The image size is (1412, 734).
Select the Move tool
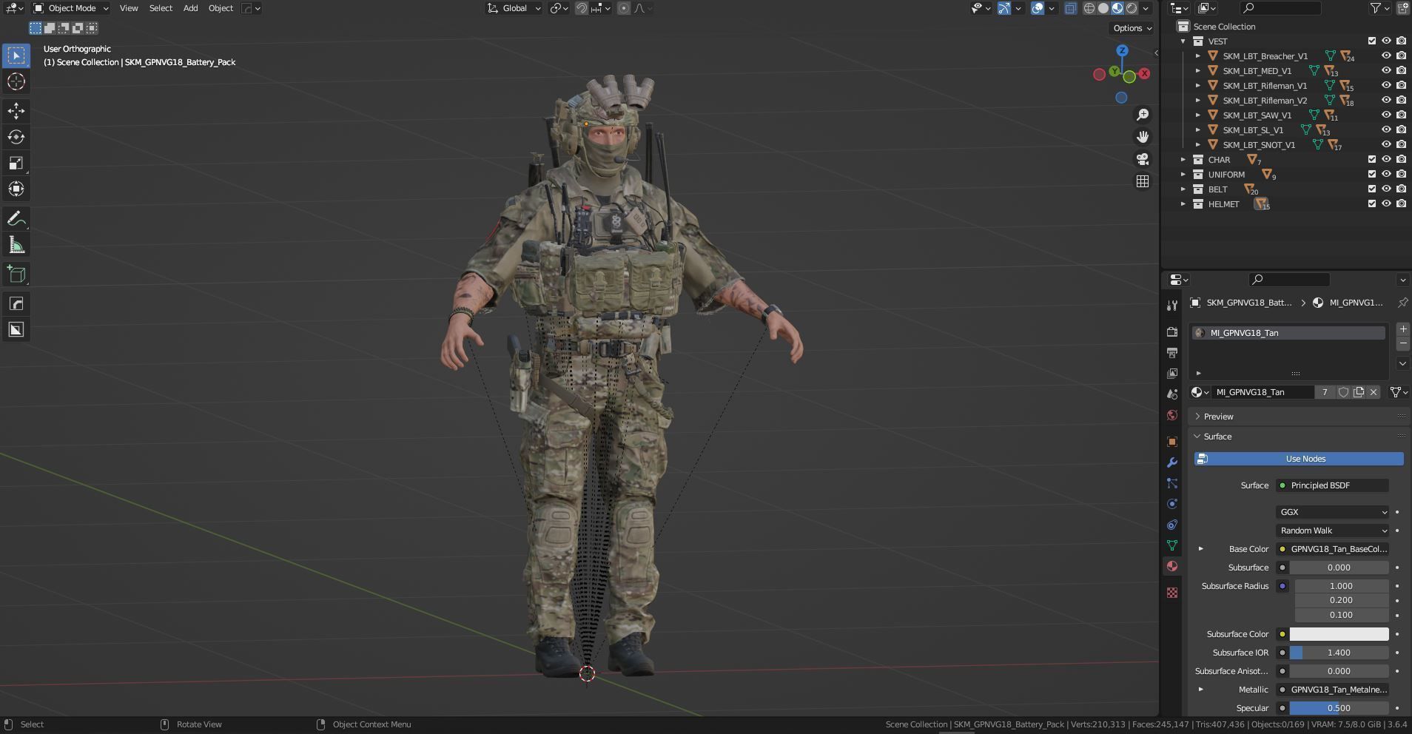pyautogui.click(x=16, y=111)
